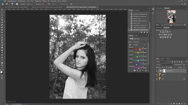Add a Curves adjustment

[165, 32]
